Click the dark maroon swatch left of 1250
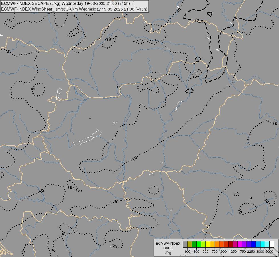The height and width of the screenshot is (257, 279). tap(231, 244)
